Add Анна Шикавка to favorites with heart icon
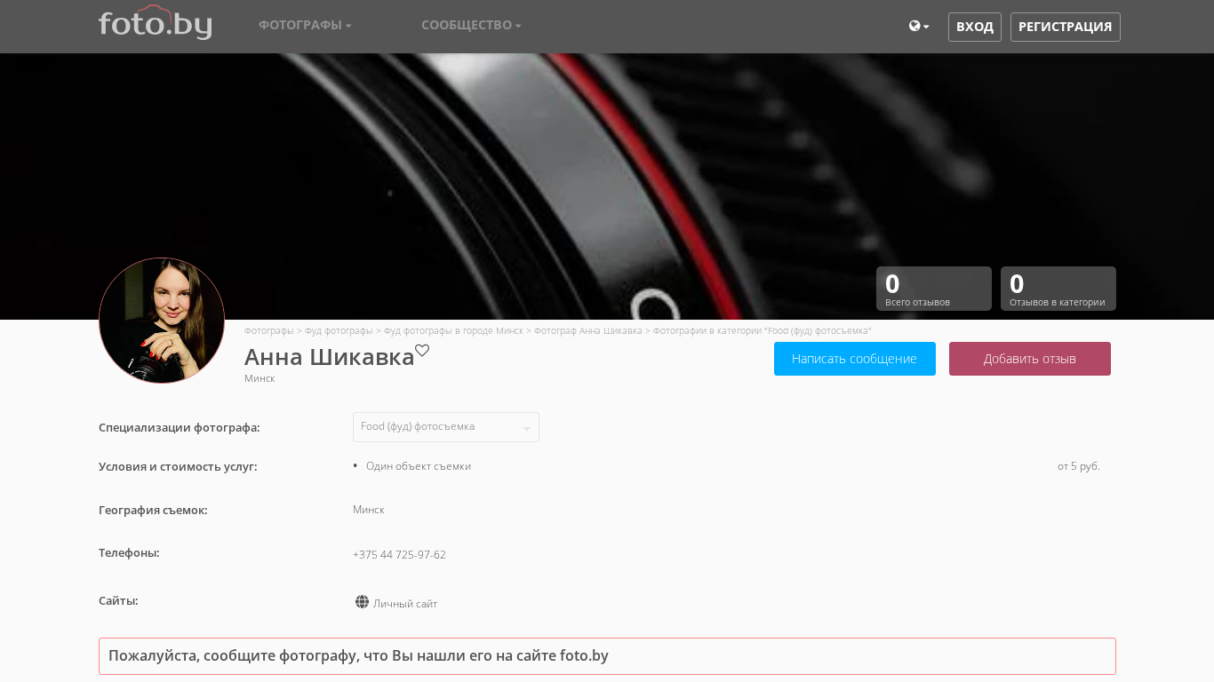Screen dimensions: 1214x682 [422, 351]
